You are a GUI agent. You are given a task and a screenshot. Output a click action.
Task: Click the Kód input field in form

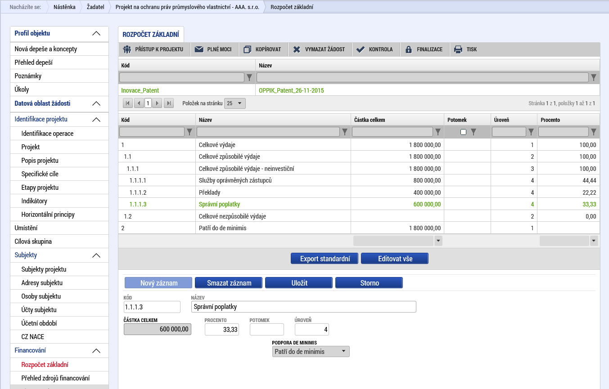point(152,307)
